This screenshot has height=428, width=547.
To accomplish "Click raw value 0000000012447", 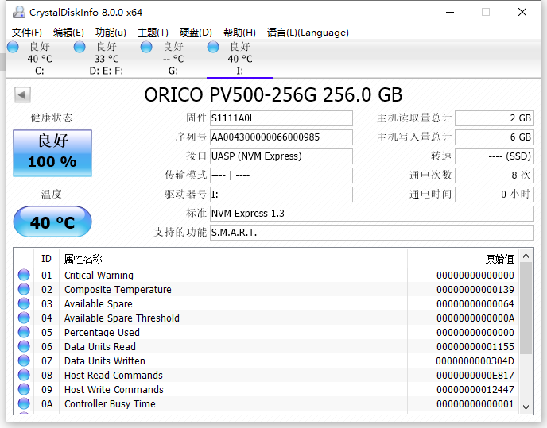I will [x=475, y=390].
